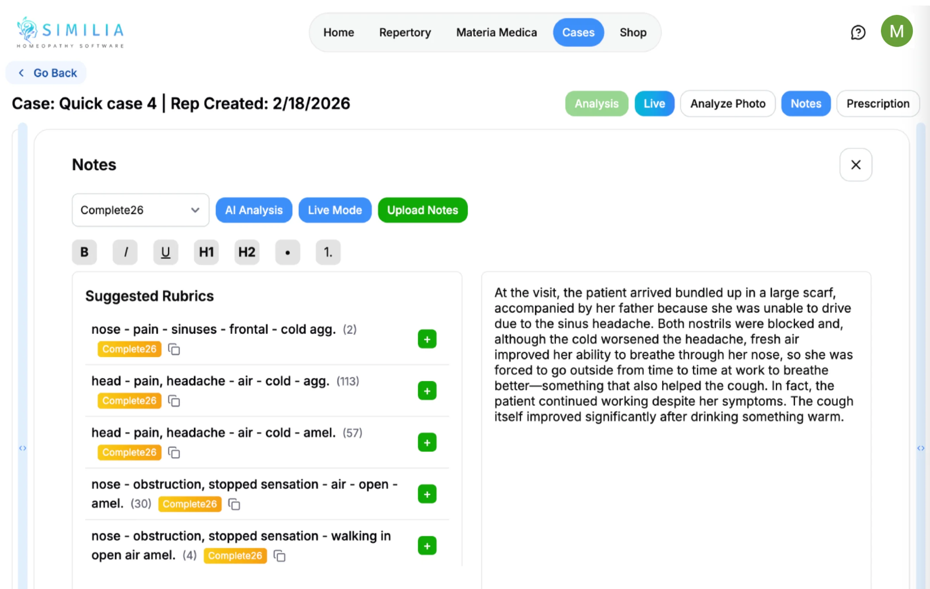Copy the frontal sinuses cold agg rubric
Image resolution: width=930 pixels, height=589 pixels.
click(x=174, y=349)
